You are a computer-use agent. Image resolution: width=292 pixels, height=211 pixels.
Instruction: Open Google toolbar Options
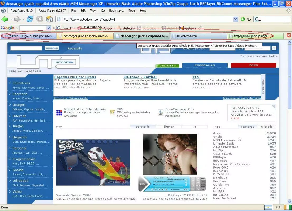point(187,28)
